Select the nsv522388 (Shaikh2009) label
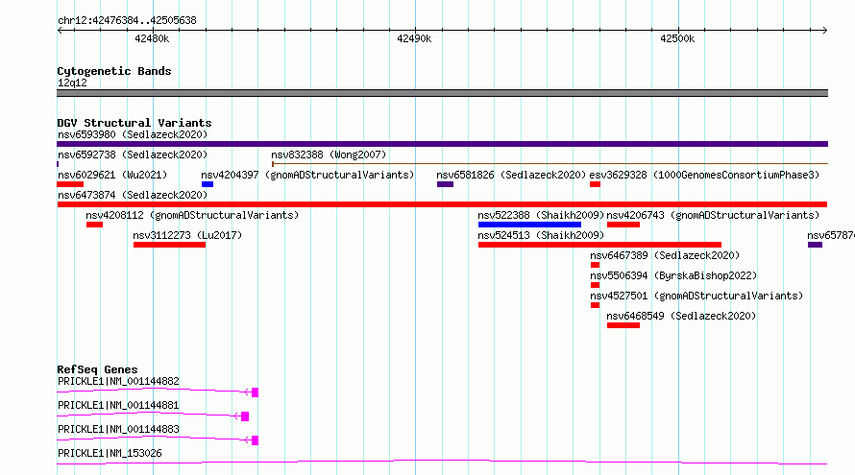This screenshot has height=475, width=855. coord(541,215)
